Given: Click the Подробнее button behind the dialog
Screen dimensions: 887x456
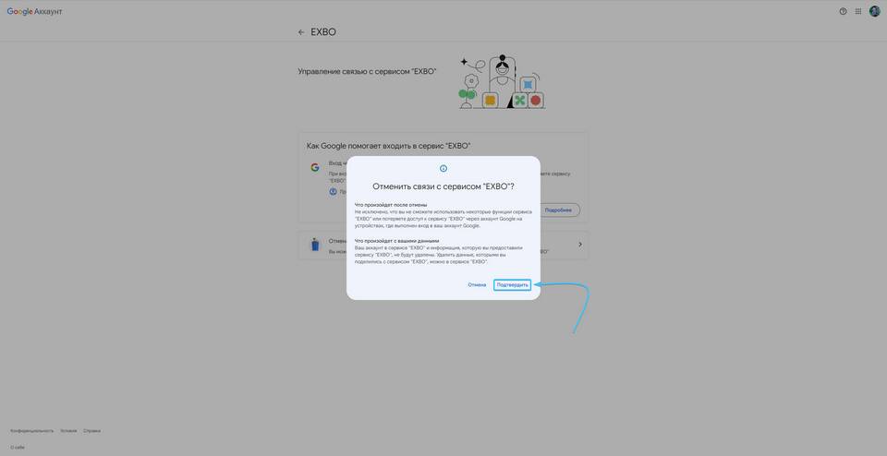Looking at the screenshot, I should [558, 210].
